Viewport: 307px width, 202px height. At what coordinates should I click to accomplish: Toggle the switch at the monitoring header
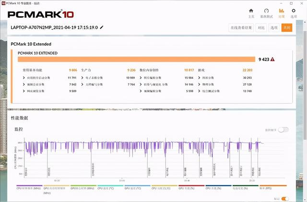click(283, 130)
